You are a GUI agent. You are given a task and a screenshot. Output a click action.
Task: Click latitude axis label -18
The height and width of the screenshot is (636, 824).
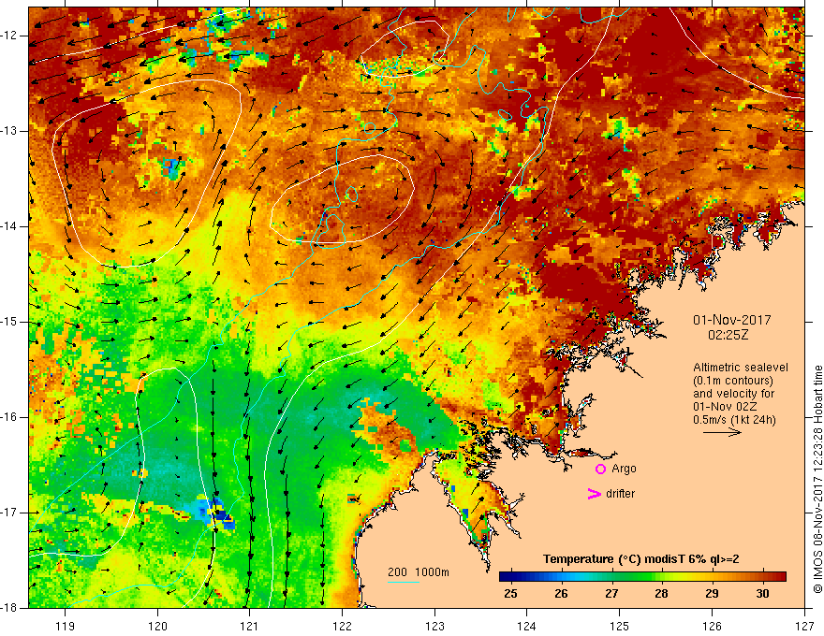10,608
